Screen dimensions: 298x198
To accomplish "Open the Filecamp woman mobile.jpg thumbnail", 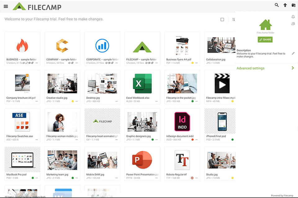I will point(62,122).
